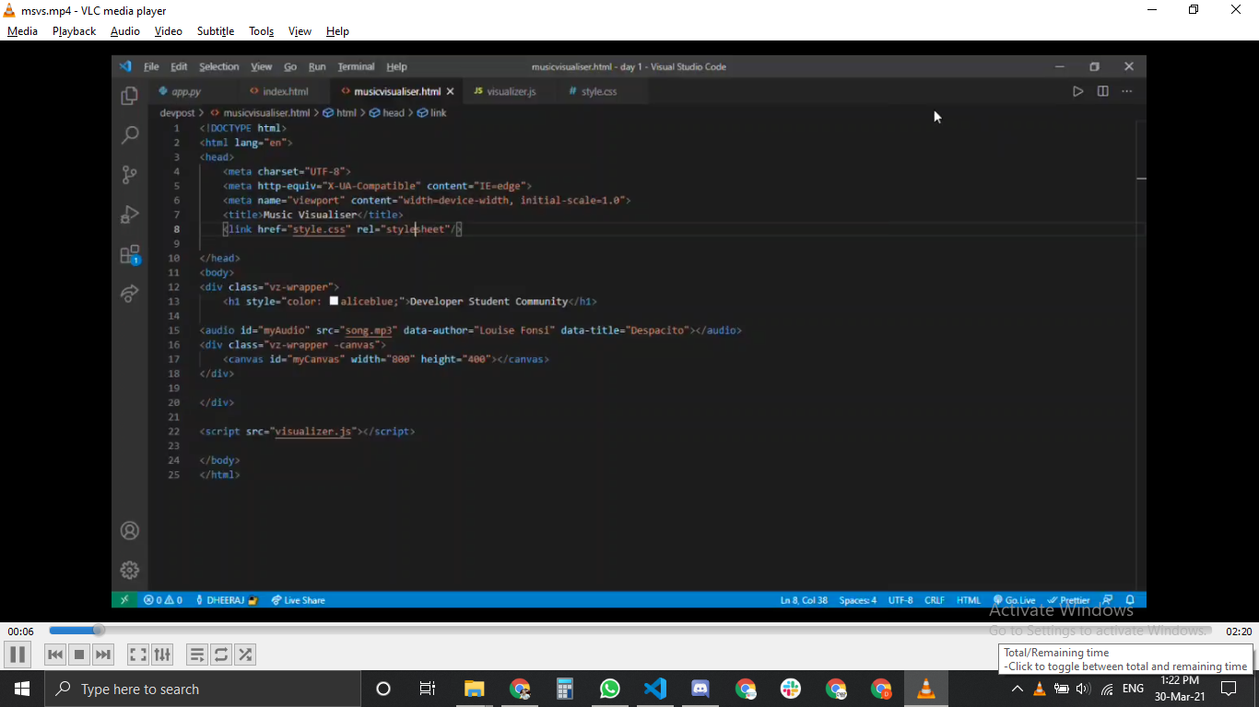Open the VLC Subtitle menu

click(x=216, y=31)
